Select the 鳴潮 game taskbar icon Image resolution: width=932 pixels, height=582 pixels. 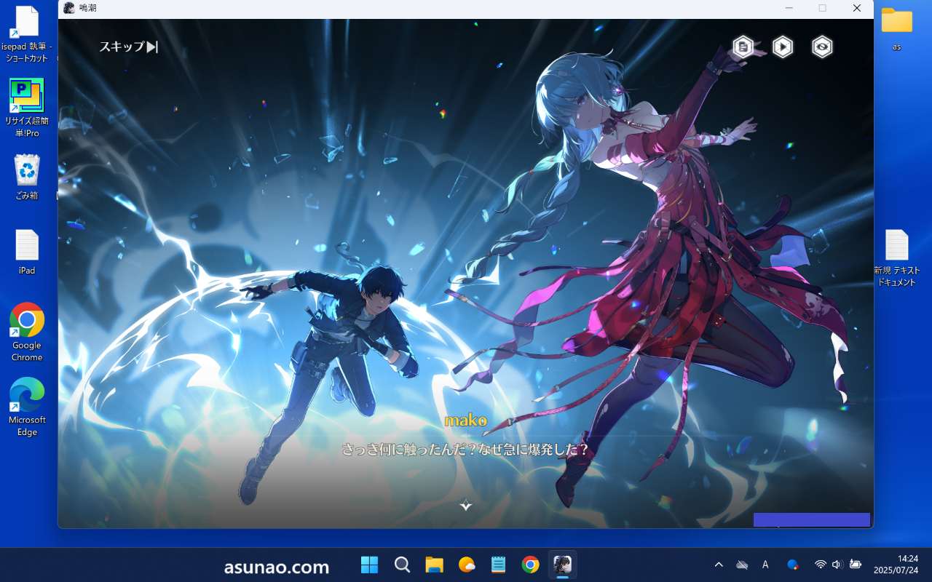pyautogui.click(x=562, y=565)
